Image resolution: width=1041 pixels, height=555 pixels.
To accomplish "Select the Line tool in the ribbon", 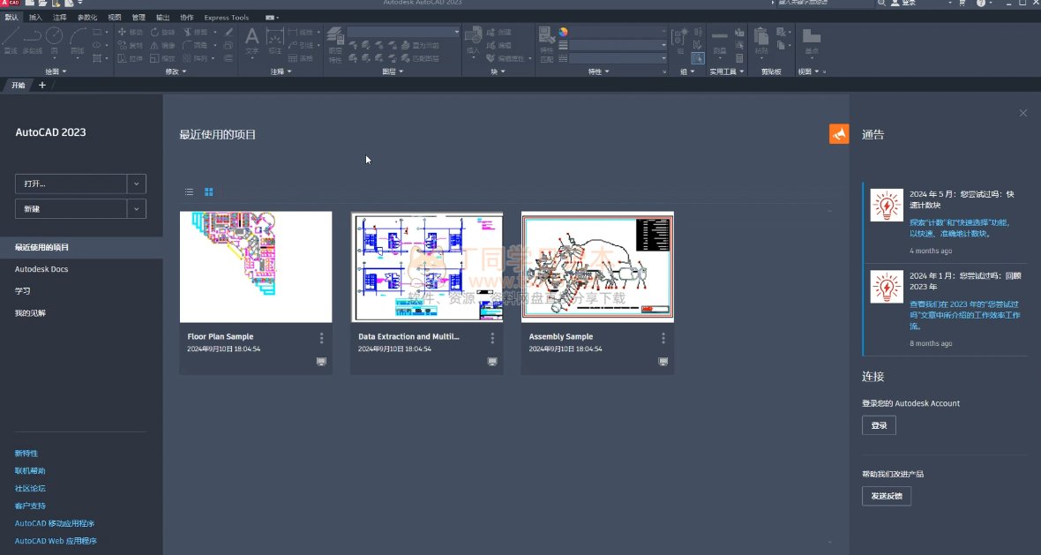I will pyautogui.click(x=11, y=39).
